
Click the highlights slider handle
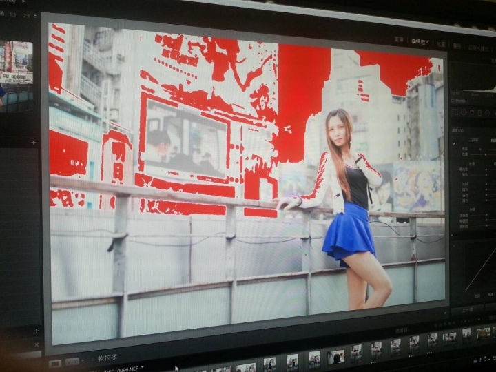pyautogui.click(x=486, y=184)
